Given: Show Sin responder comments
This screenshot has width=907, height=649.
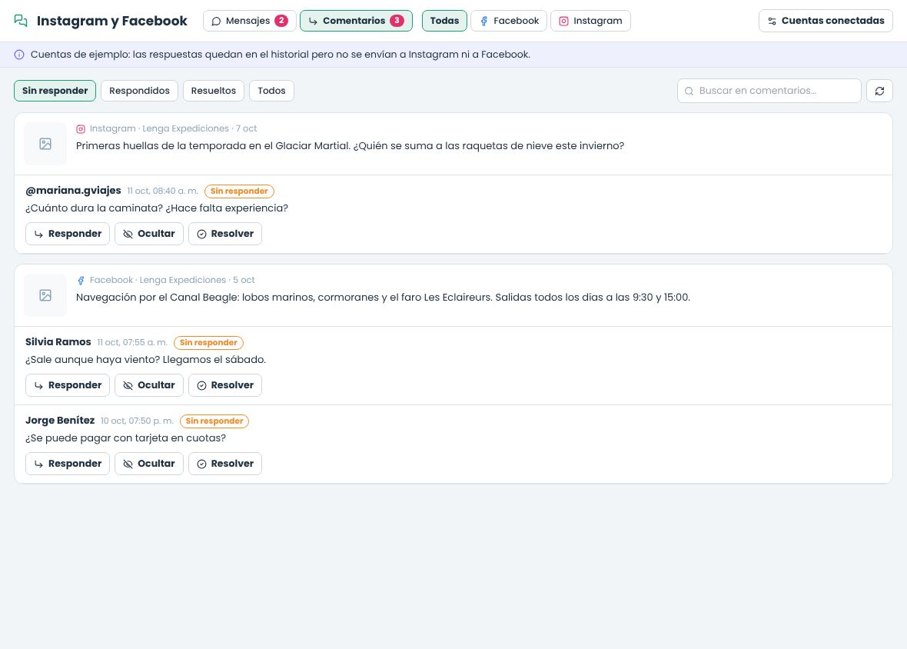Looking at the screenshot, I should [55, 91].
